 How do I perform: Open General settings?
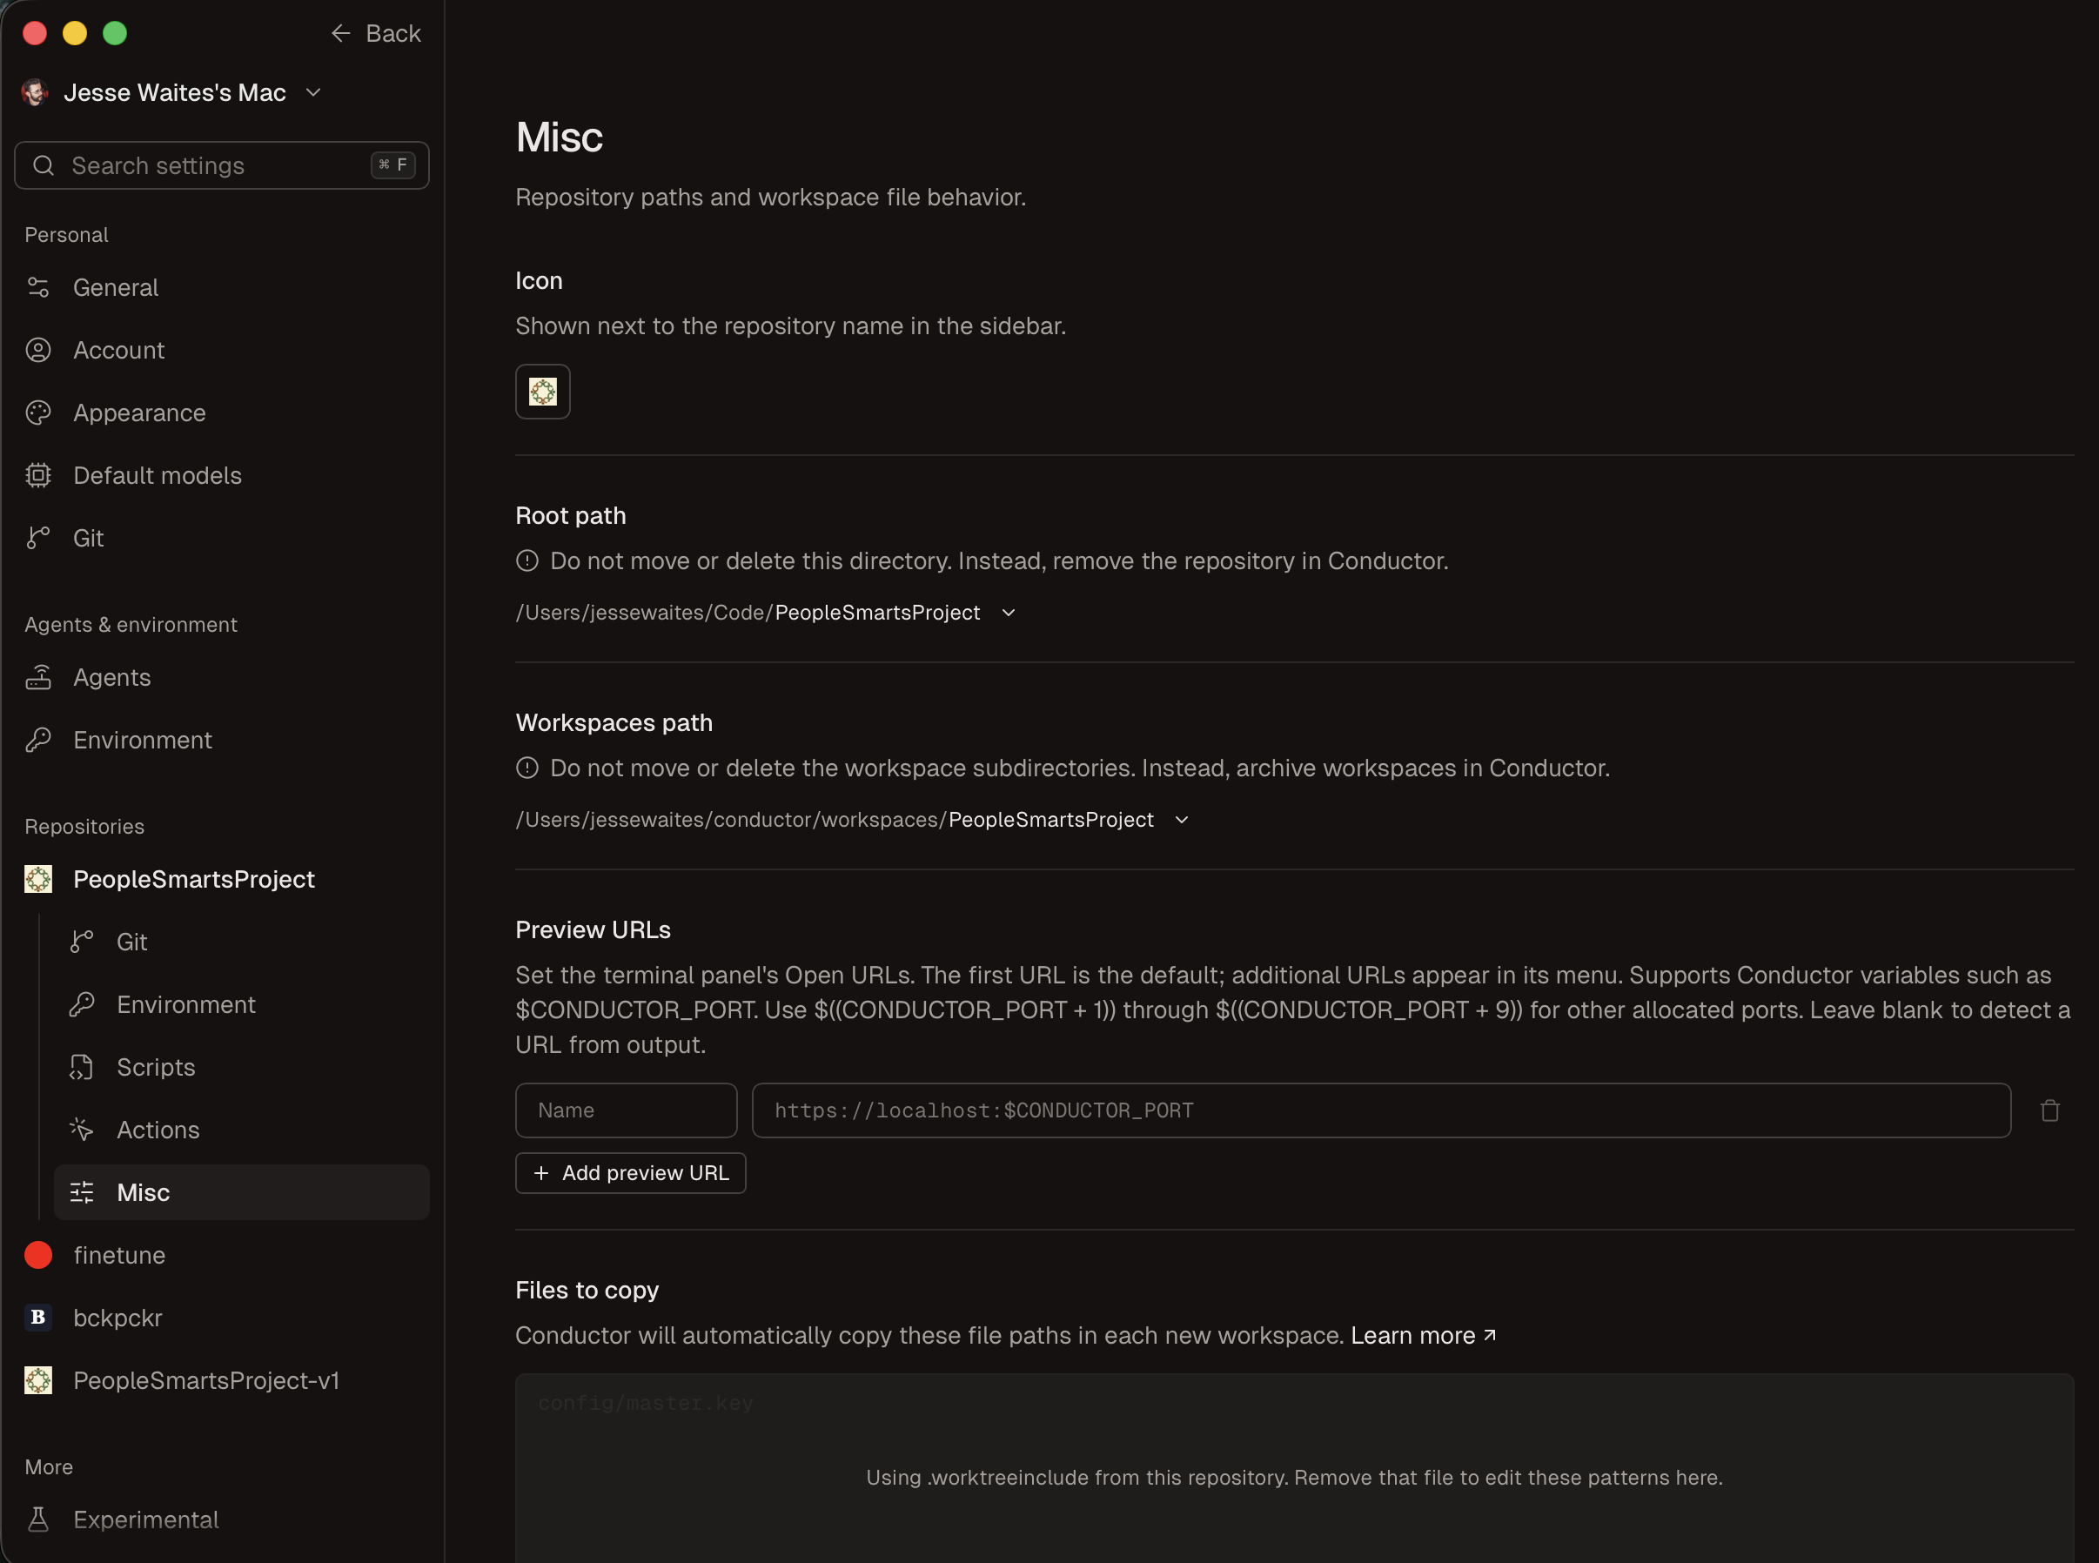[x=222, y=287]
